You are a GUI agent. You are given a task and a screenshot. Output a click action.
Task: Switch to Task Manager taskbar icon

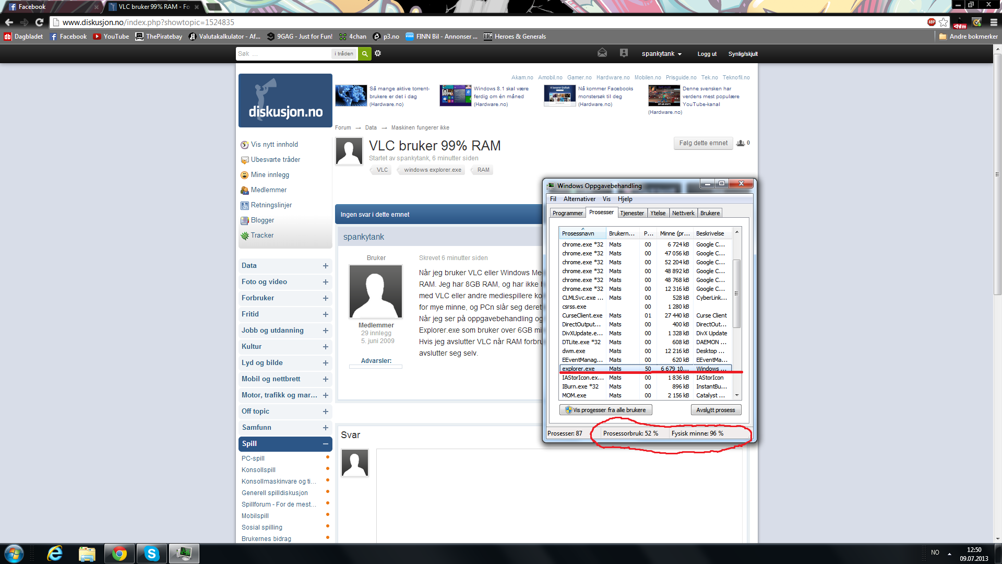pyautogui.click(x=184, y=554)
